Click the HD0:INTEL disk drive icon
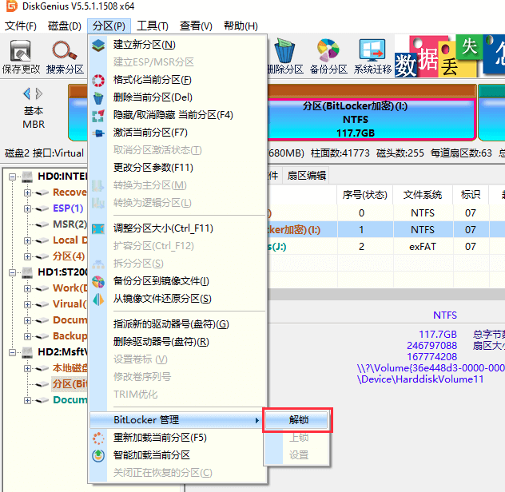This screenshot has height=492, width=505. click(x=27, y=177)
